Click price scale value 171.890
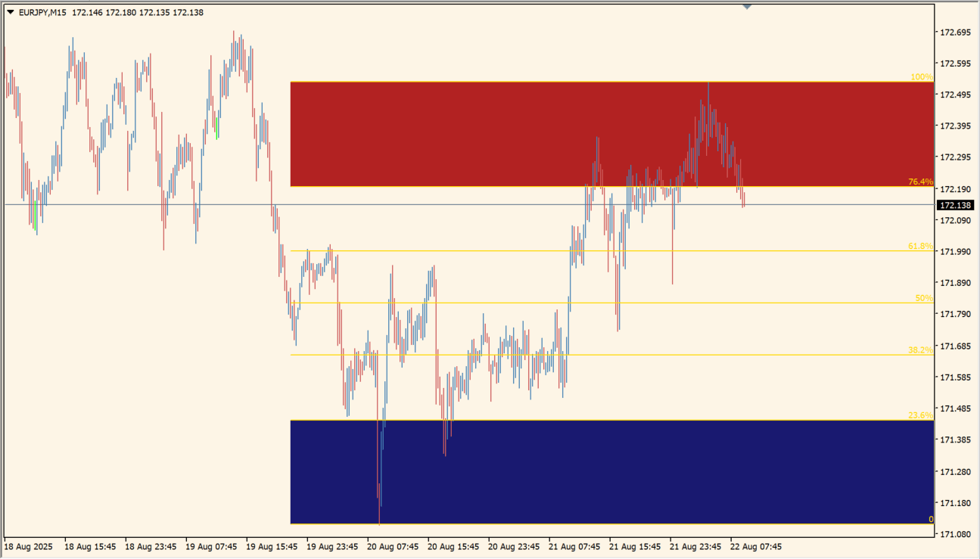Screen dimensions: 980x559 955,282
